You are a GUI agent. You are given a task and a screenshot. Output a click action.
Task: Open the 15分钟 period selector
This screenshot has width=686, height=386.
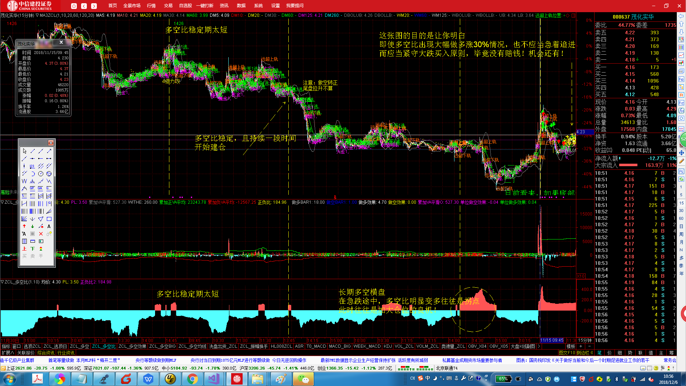[585, 340]
